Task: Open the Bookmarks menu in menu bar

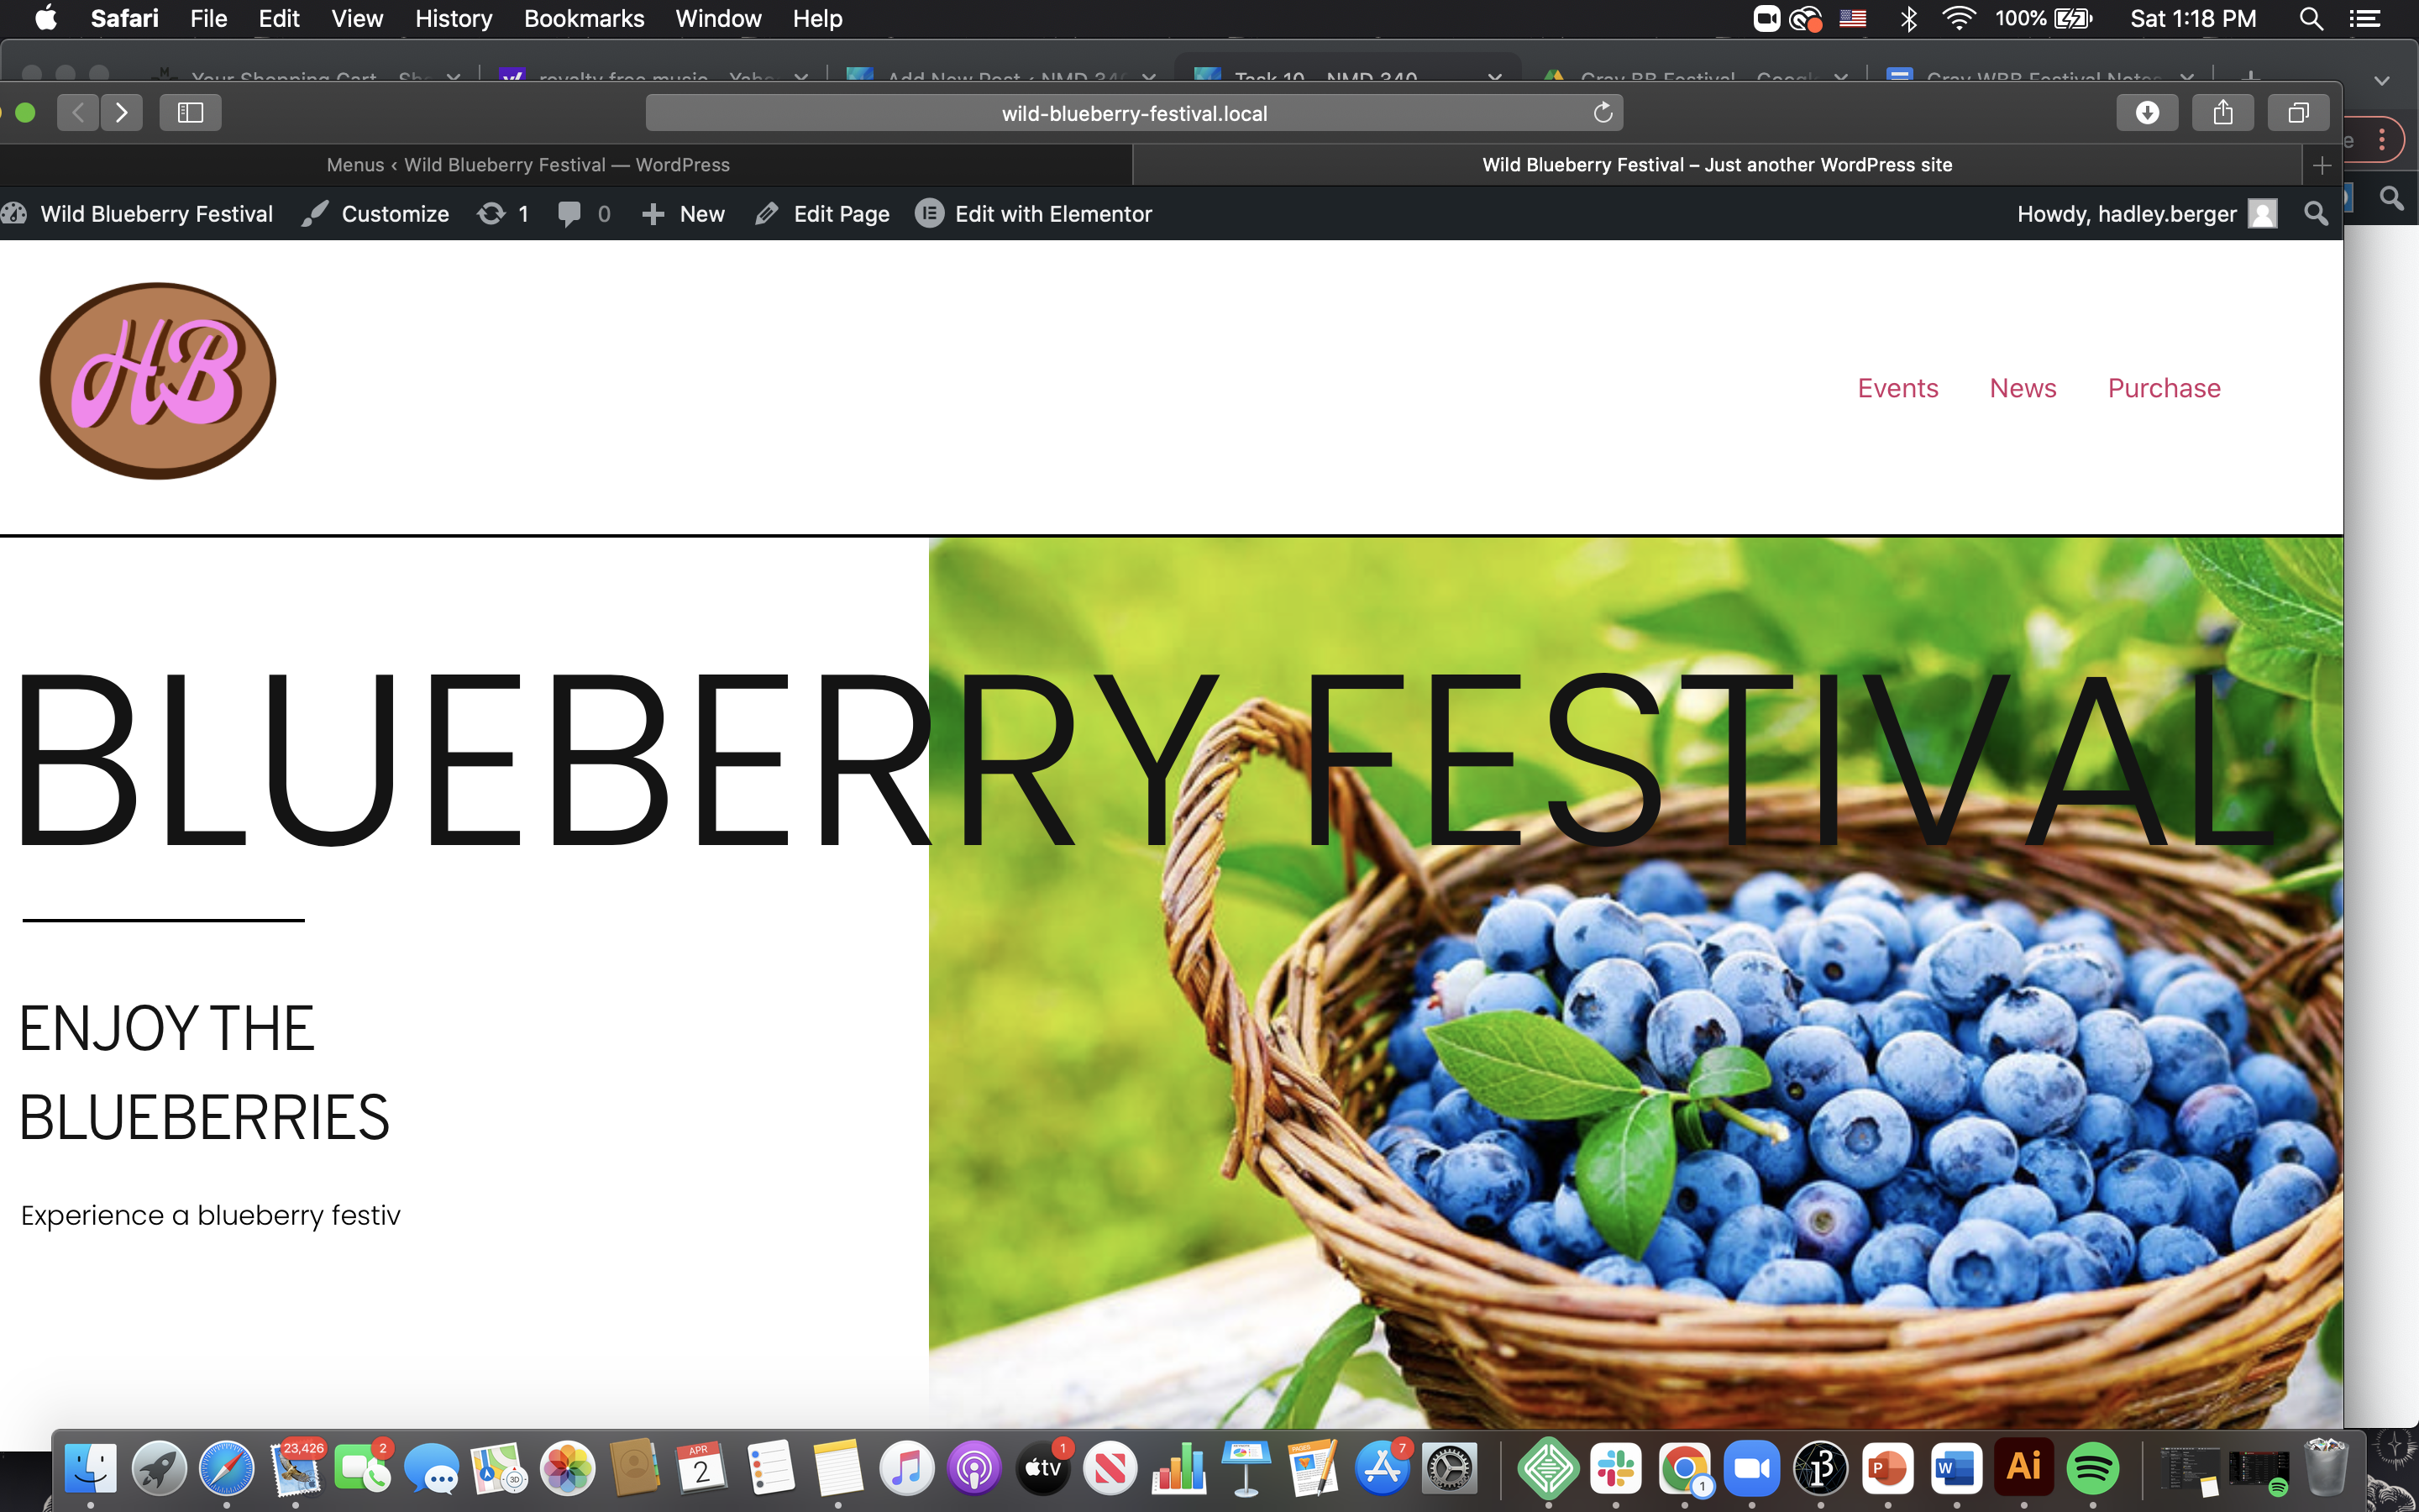Action: tap(583, 19)
